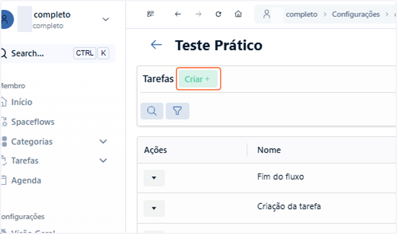Viewport: 397px width, 234px height.
Task: Click the workspace avatar icon
Action: (x=7, y=19)
